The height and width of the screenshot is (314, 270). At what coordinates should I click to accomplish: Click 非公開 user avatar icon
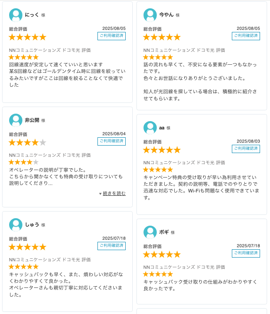click(16, 120)
